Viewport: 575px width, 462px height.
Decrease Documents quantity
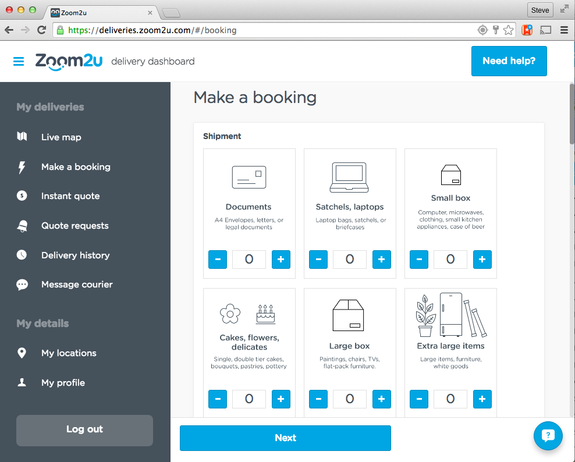click(218, 260)
